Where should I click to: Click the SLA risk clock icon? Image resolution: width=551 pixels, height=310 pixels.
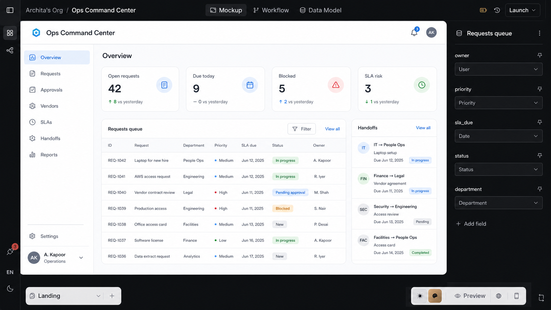tap(421, 85)
